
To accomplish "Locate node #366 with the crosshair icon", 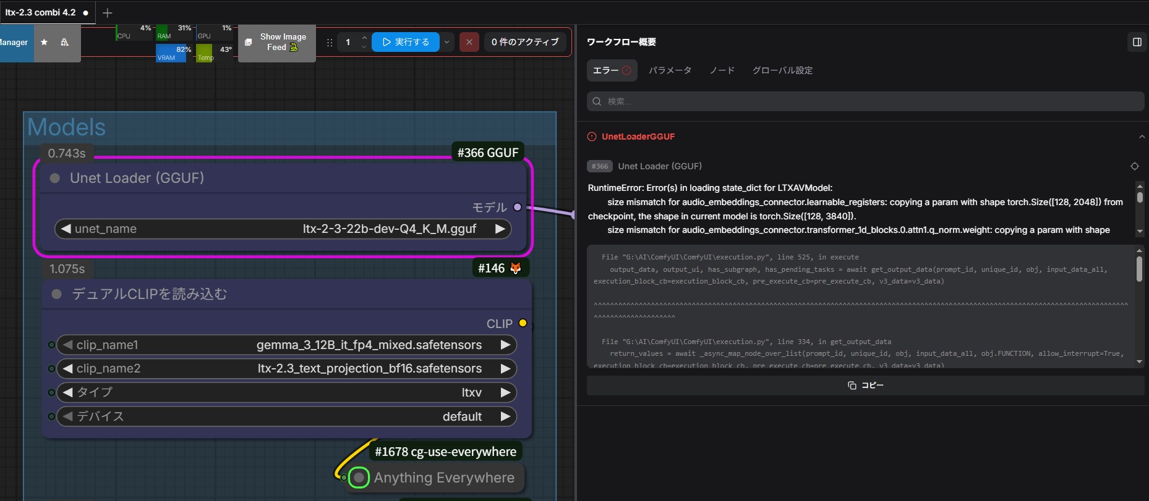I will pos(1134,166).
